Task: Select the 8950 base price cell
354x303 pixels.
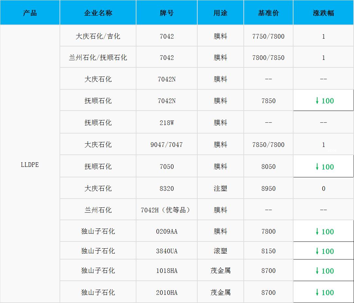Action: pos(268,188)
